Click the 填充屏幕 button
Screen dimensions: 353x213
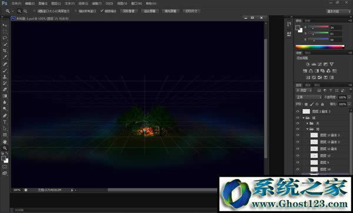click(x=171, y=11)
